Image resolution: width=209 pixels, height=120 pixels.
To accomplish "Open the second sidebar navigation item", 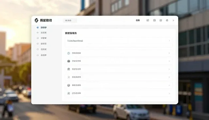I will pos(41,33).
